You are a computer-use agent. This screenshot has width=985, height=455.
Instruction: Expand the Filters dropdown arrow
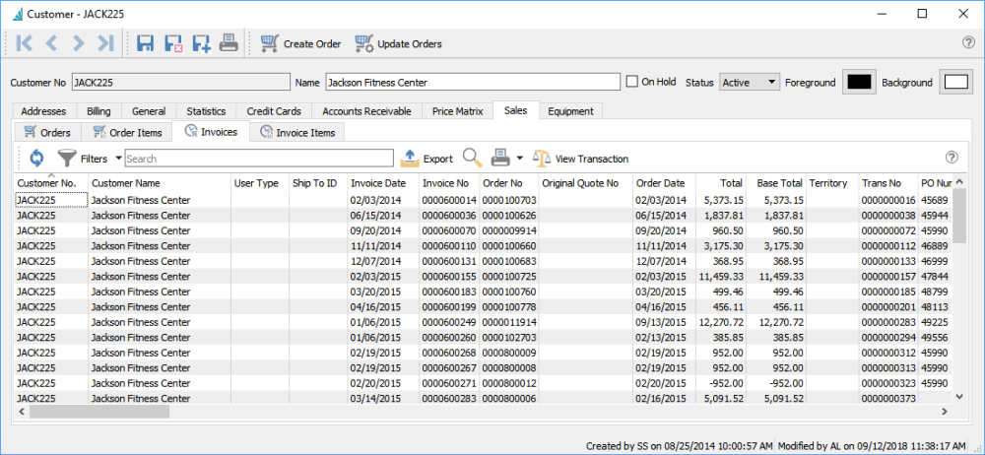coord(118,158)
